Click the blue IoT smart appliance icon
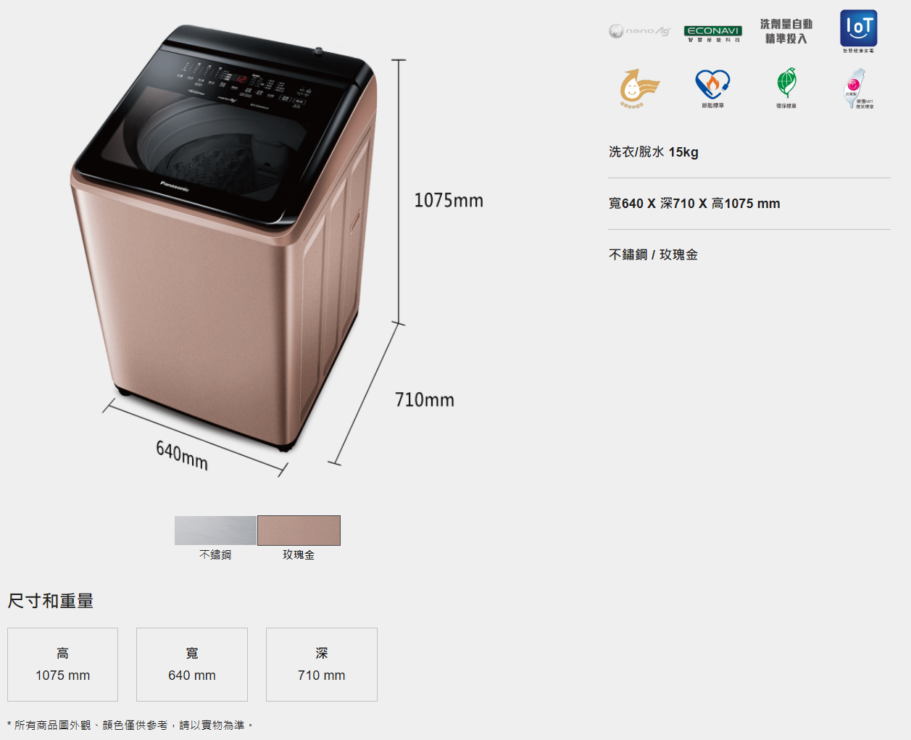This screenshot has width=911, height=740. coord(859,31)
